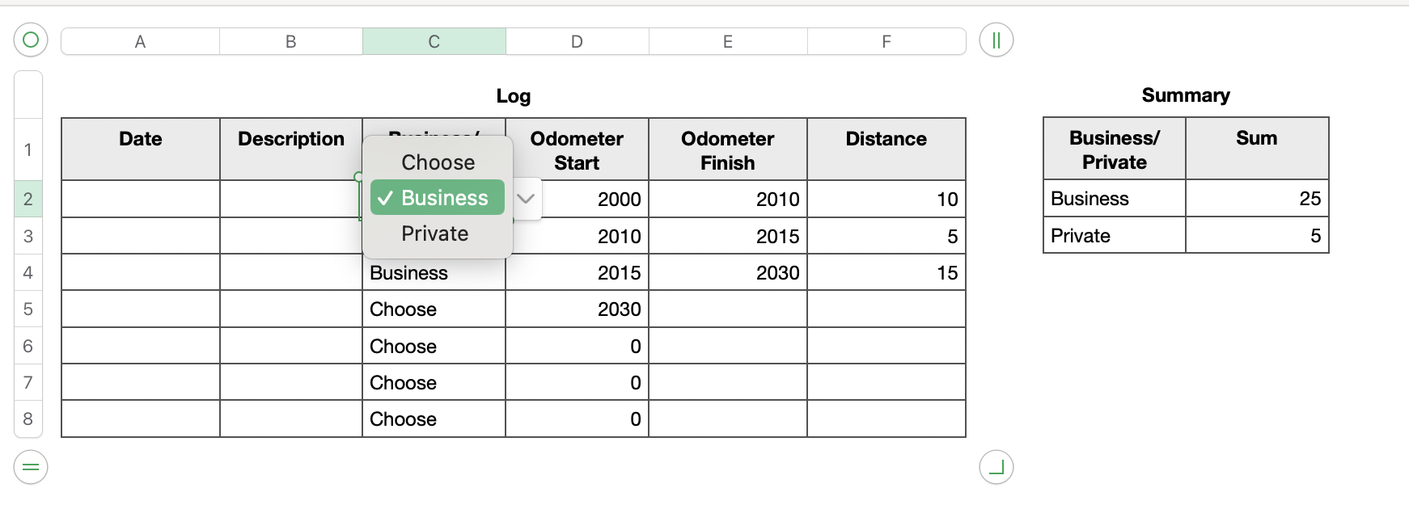
Task: Open the Choose pop-up in row 5
Action: tap(434, 309)
